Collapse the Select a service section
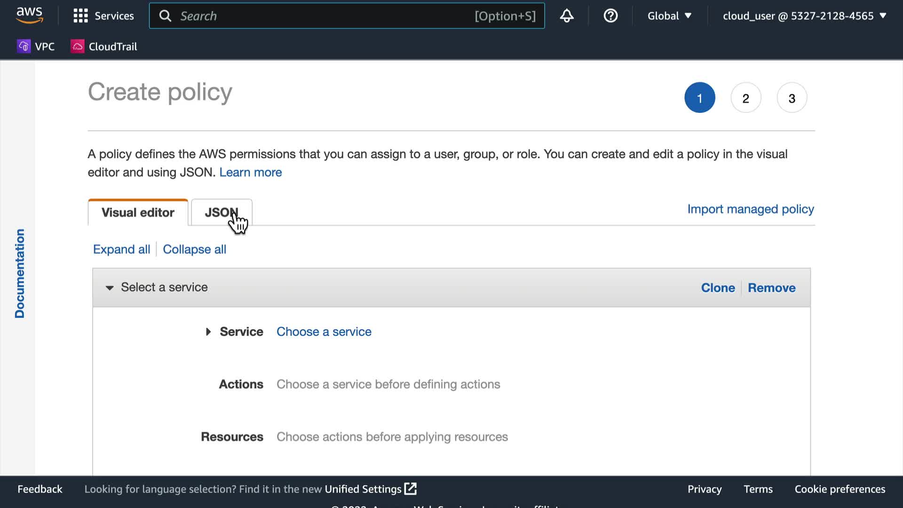This screenshot has width=903, height=508. click(110, 287)
